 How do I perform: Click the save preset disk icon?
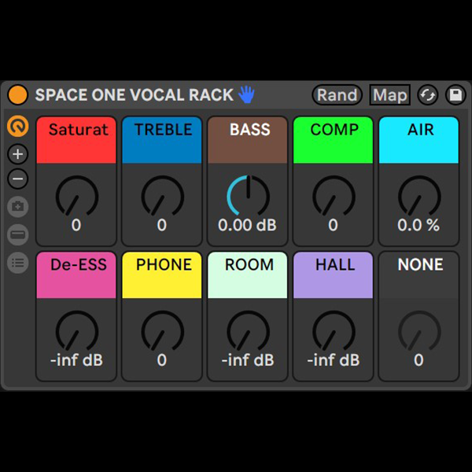455,95
